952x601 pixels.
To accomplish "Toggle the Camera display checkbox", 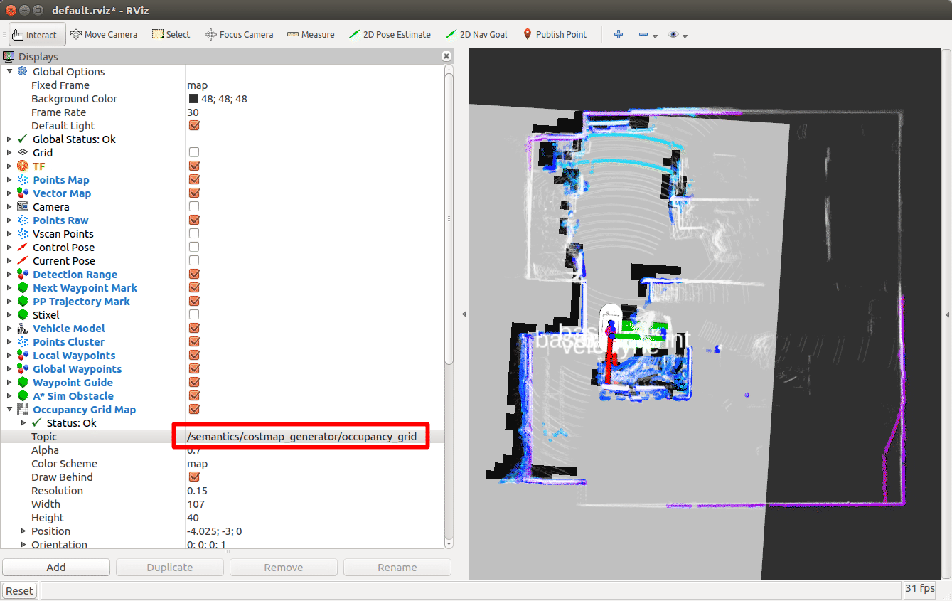I will pos(194,207).
